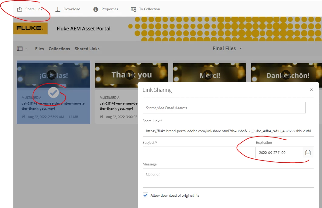
Task: Expand the rail view dropdown chevron
Action: [26, 49]
